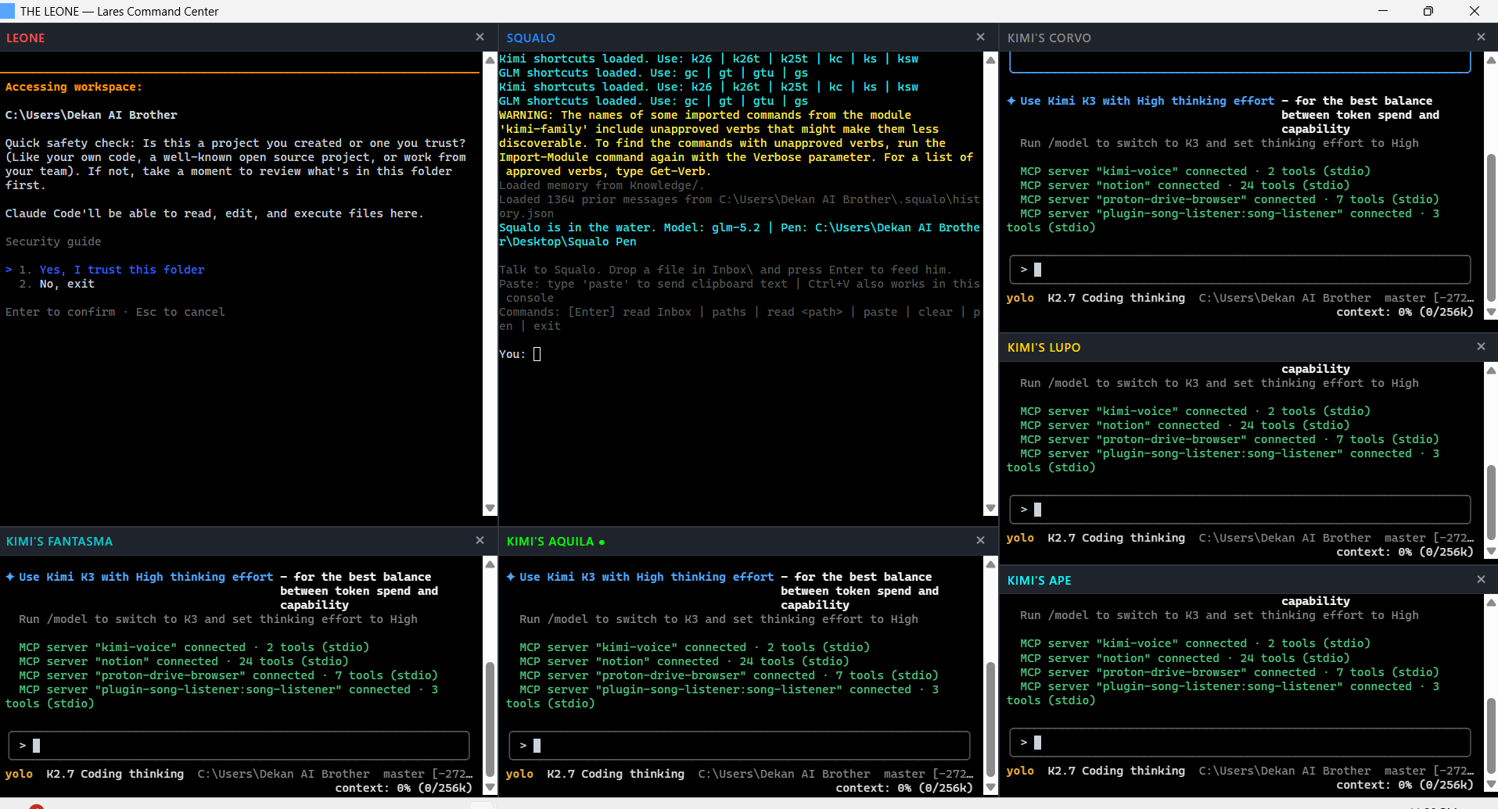Click the 'Security guide' link in LEONE

click(53, 242)
